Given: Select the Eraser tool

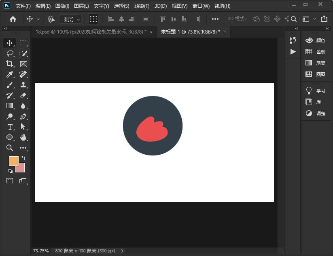Looking at the screenshot, I should coord(23,95).
